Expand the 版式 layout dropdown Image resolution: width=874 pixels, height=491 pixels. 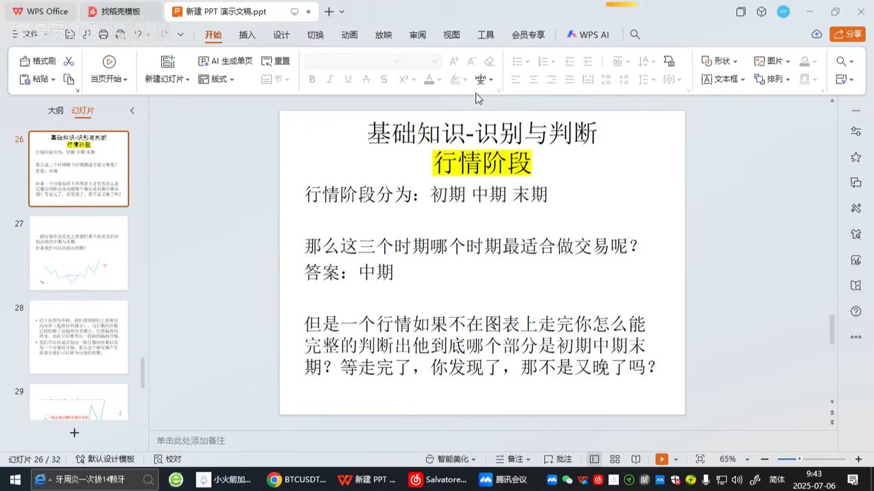click(232, 80)
